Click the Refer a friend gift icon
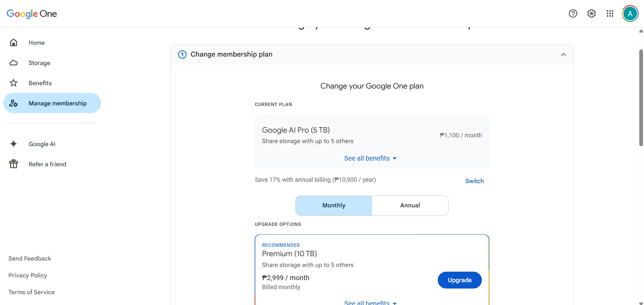Viewport: 644px width, 305px height. click(x=13, y=164)
